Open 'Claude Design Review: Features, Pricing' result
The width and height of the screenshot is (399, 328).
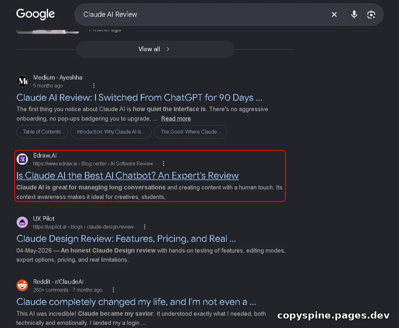coord(126,239)
